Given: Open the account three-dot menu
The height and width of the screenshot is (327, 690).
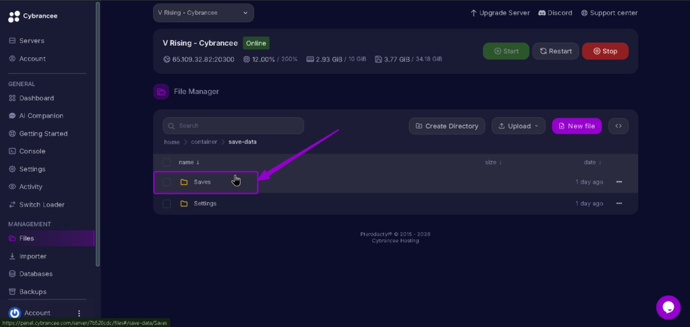Looking at the screenshot, I should point(80,314).
